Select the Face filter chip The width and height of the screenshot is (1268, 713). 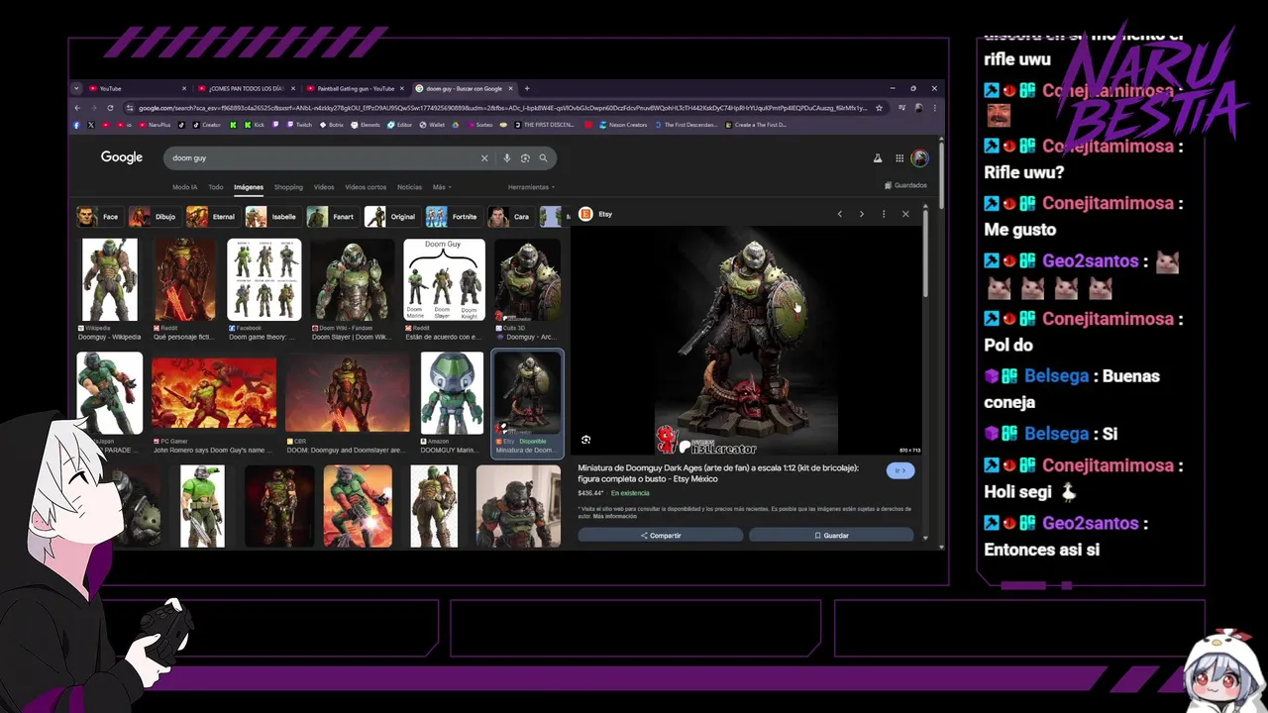coord(98,217)
